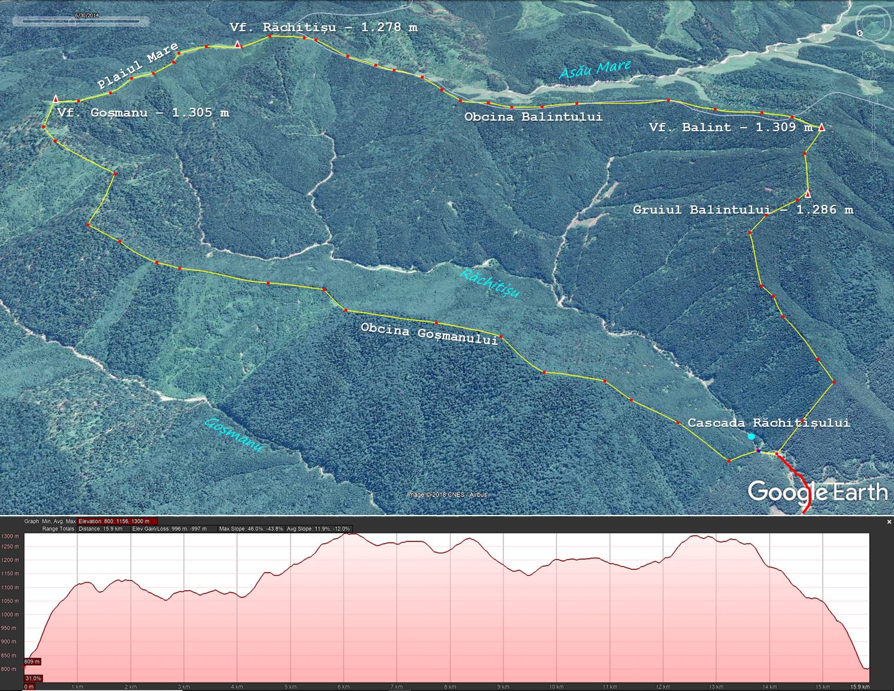Click the Obcina Balintului label

[533, 117]
